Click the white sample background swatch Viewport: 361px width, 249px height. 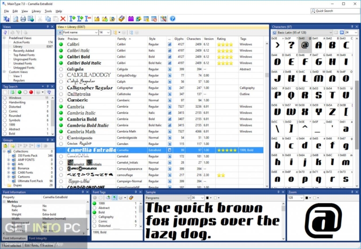click(x=215, y=198)
